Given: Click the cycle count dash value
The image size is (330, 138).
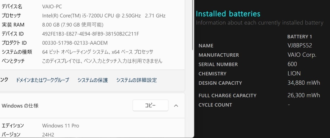Looking at the screenshot, I should click(x=289, y=105).
